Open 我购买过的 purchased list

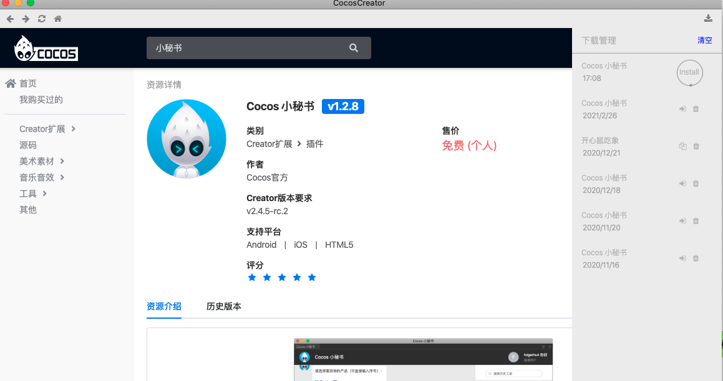tap(41, 100)
